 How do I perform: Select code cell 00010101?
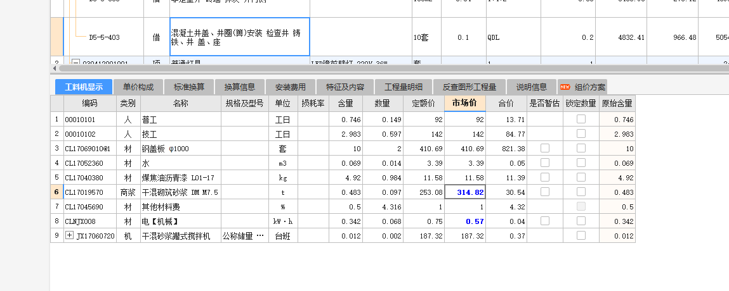[x=90, y=120]
